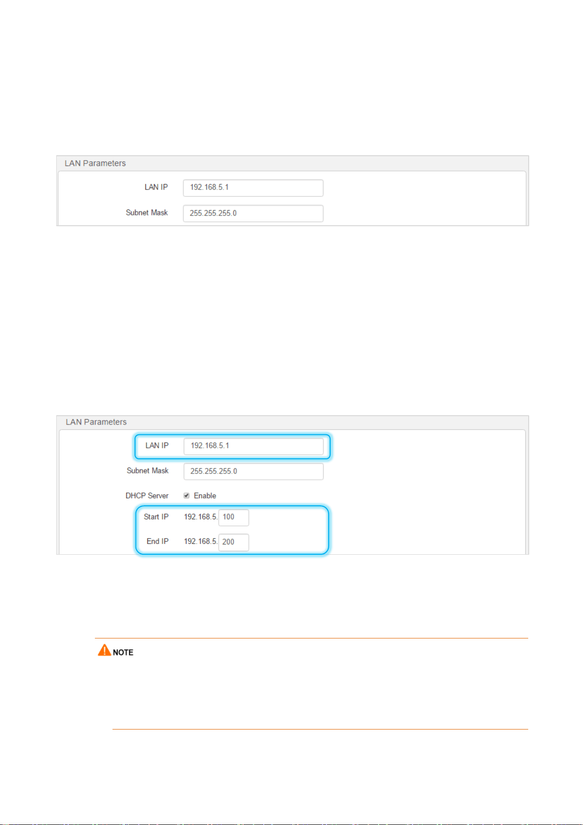Click the 192.168.5. prefix before End IP
The height and width of the screenshot is (825, 583).
click(201, 542)
